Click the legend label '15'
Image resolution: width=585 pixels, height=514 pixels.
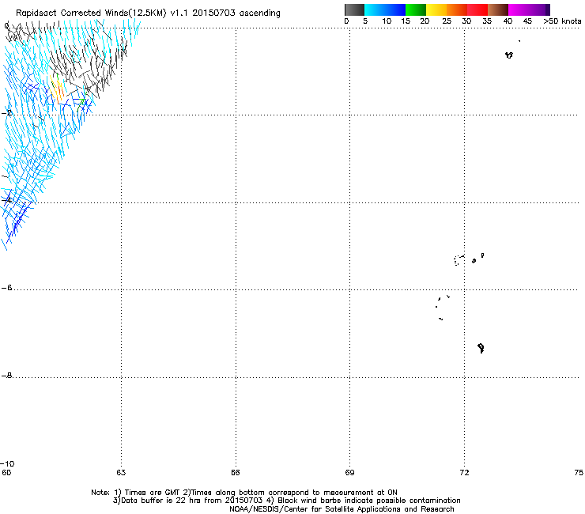point(406,21)
